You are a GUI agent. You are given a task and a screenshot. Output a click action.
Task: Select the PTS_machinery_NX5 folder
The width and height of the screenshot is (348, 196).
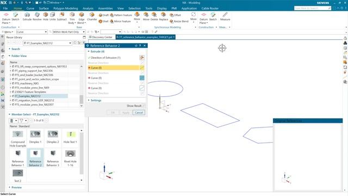point(27,83)
